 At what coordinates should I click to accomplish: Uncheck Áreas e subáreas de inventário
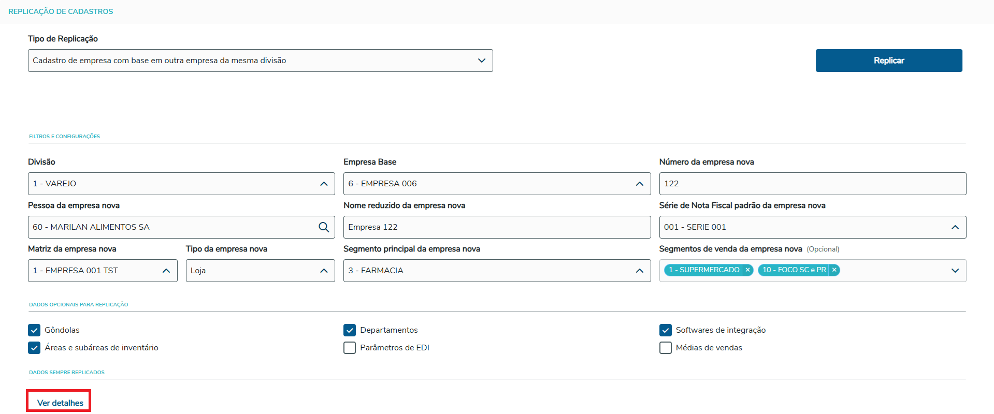(x=34, y=348)
